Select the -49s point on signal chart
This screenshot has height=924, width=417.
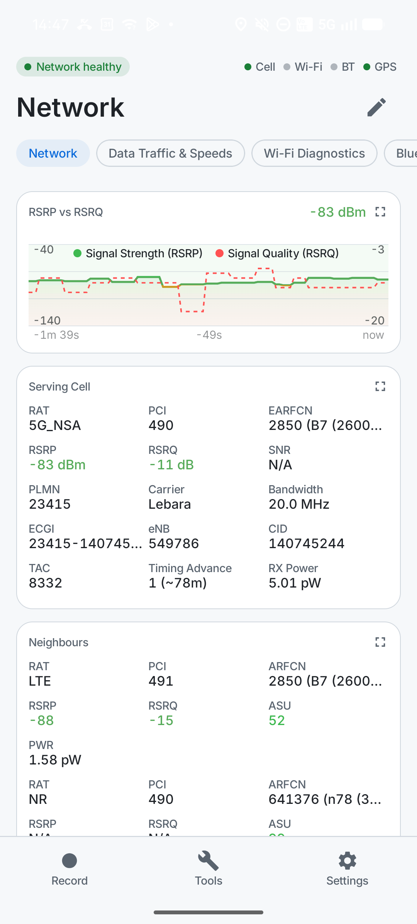pyautogui.click(x=209, y=335)
